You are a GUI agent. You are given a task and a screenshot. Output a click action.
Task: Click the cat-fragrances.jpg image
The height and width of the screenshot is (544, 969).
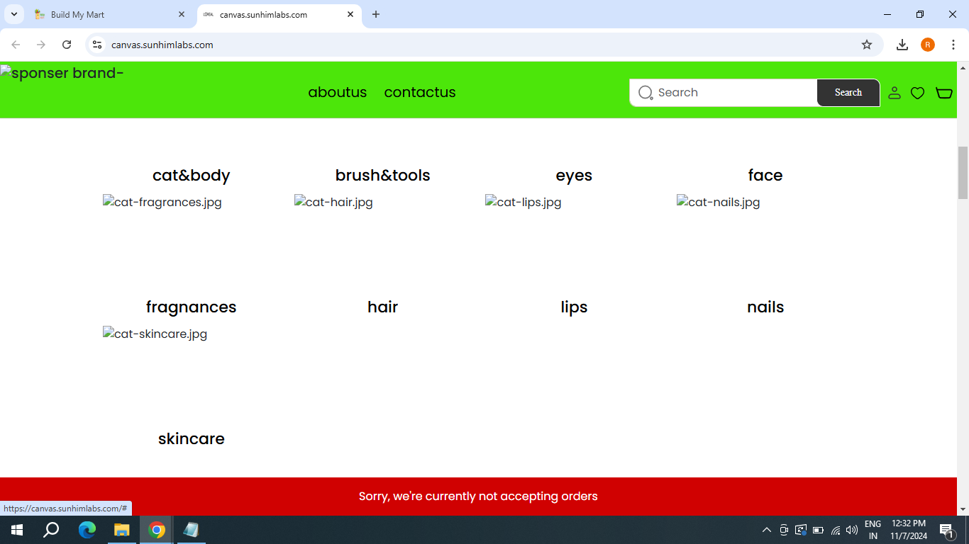pos(162,203)
